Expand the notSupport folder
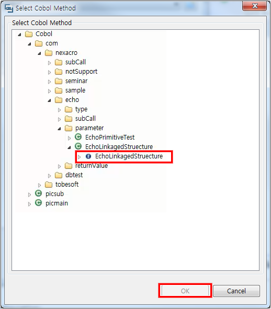The image size is (271, 309). click(49, 72)
